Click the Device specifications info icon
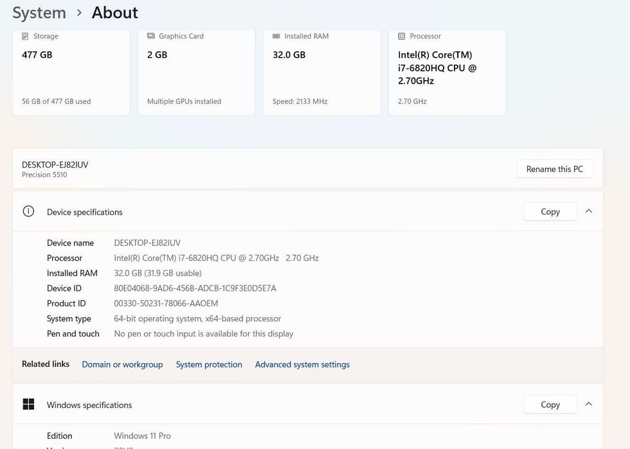This screenshot has height=449, width=630. coord(28,211)
